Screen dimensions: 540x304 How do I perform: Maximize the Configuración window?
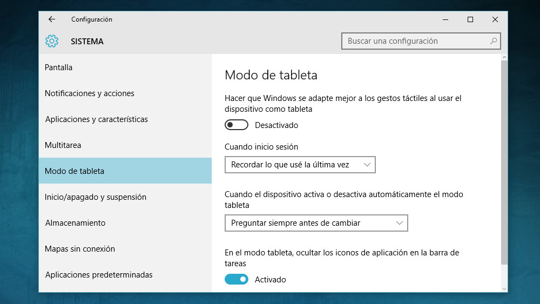click(470, 19)
